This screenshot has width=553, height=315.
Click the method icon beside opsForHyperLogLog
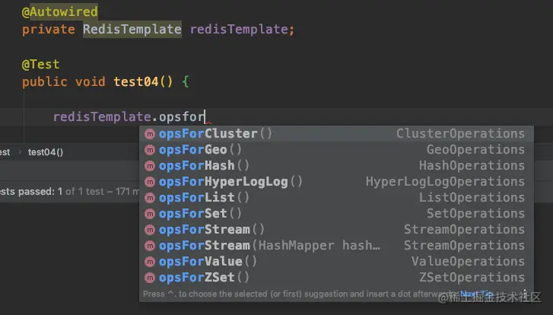[x=150, y=182]
